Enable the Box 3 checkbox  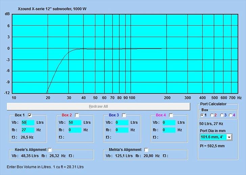click(124, 115)
